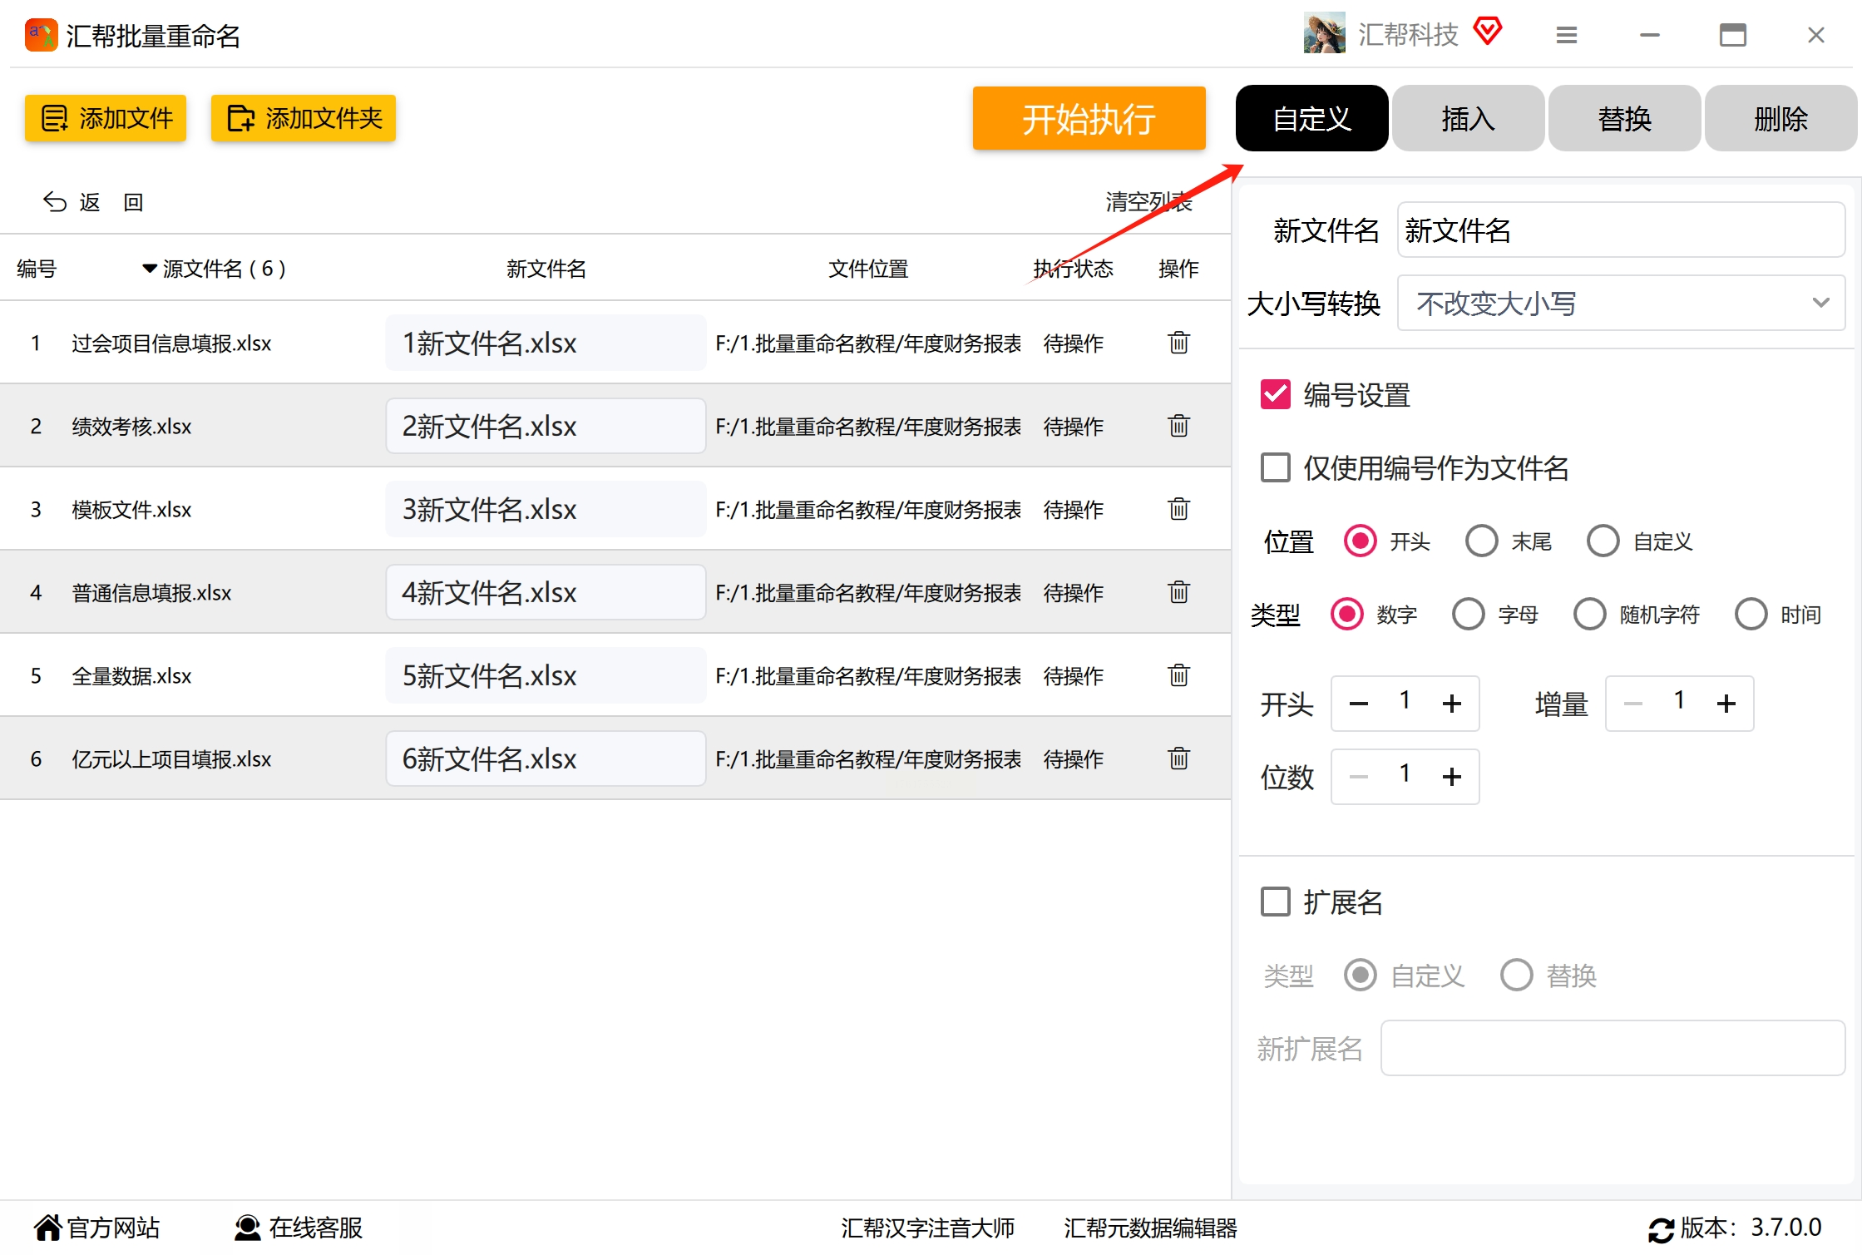1862x1255 pixels.
Task: Enable 仅使用编号作为文件名 checkbox
Action: coord(1275,467)
